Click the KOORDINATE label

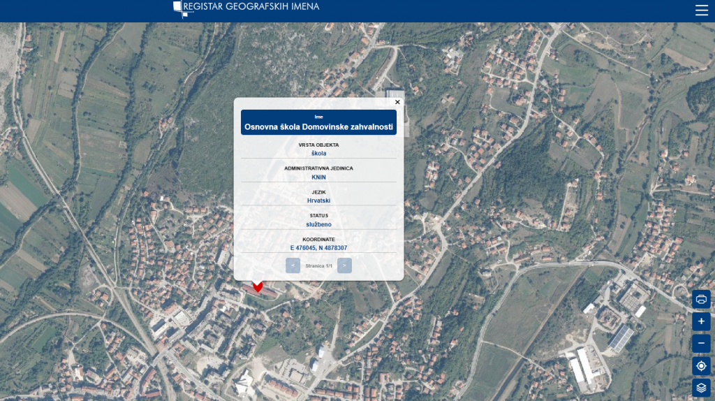tap(318, 240)
